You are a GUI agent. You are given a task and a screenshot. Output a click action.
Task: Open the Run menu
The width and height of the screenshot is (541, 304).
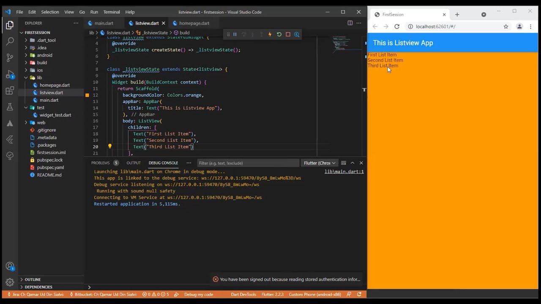point(94,12)
